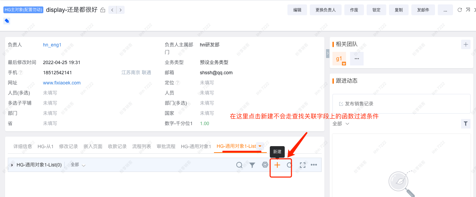Expand the HG-通用对象1-List(0) triangle
The image size is (476, 197).
pyautogui.click(x=12, y=165)
